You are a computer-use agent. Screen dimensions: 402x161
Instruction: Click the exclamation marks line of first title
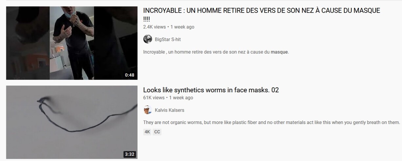click(146, 19)
